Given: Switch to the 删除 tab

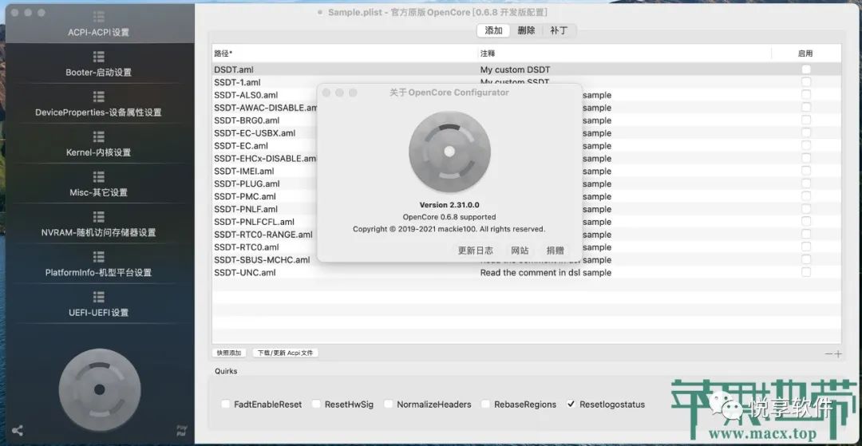Looking at the screenshot, I should point(526,31).
